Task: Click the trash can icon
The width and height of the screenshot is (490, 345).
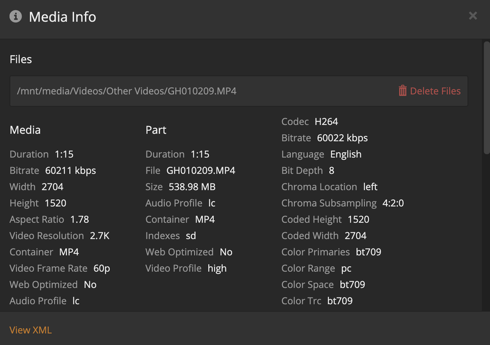Action: (x=403, y=91)
